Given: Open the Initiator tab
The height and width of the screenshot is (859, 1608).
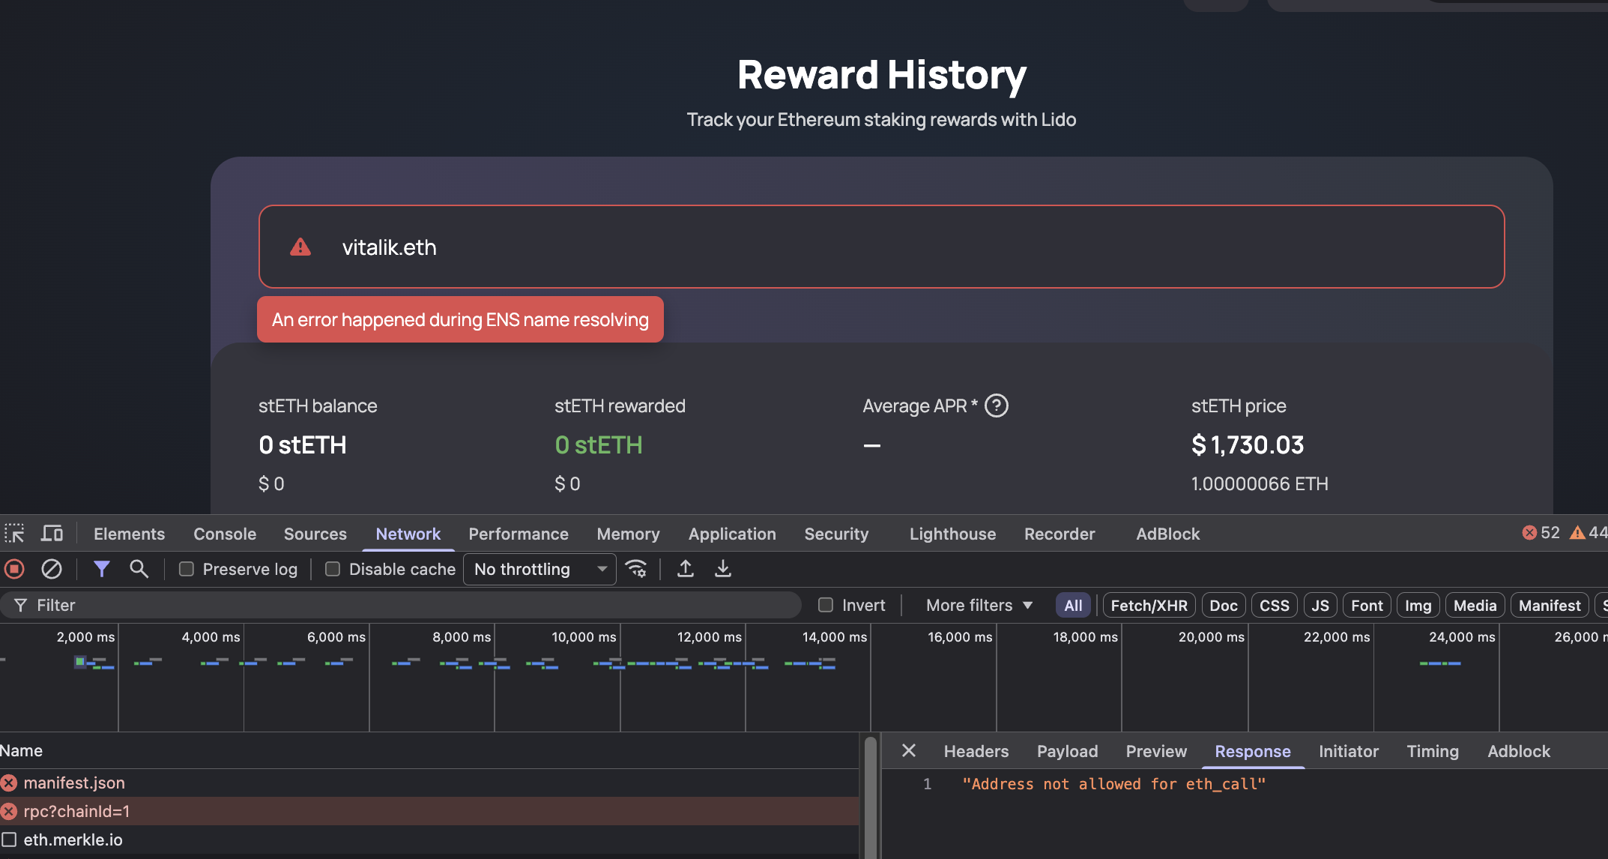Looking at the screenshot, I should pyautogui.click(x=1349, y=751).
